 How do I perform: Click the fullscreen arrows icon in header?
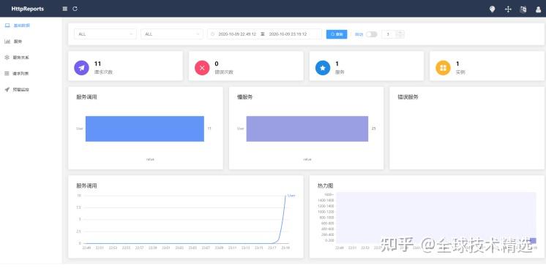point(508,9)
